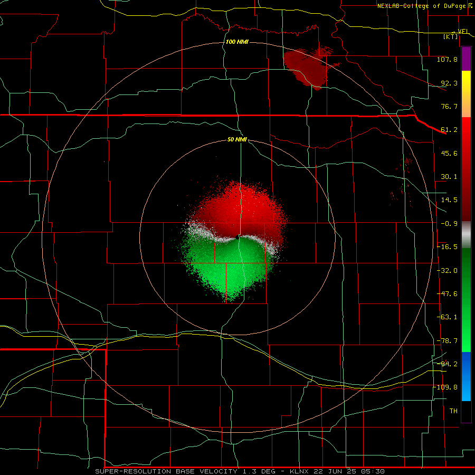Click the 100 NMI range ring label

tap(237, 42)
